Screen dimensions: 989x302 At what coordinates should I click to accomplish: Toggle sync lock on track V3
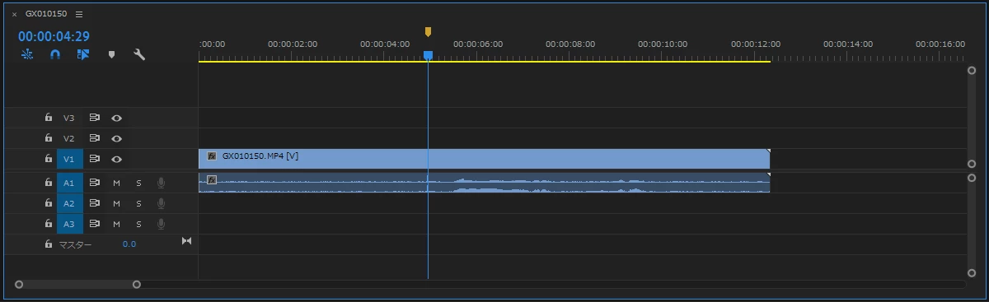click(94, 118)
